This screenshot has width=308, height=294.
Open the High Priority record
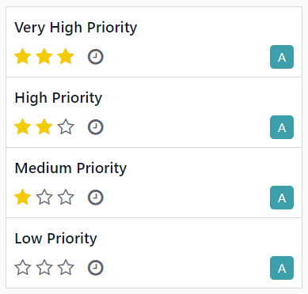[x=59, y=98]
